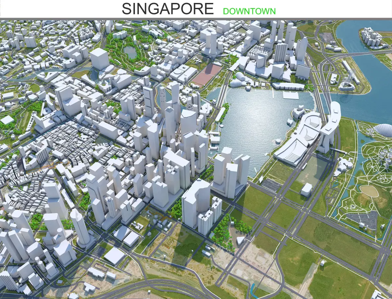The width and height of the screenshot is (392, 299).
Task: Click the glass dome conservatory at right edge
Action: coord(383,130)
